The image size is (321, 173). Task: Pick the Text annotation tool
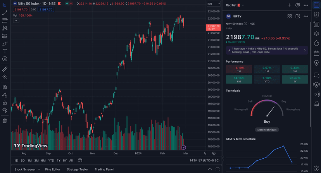(x=5, y=51)
